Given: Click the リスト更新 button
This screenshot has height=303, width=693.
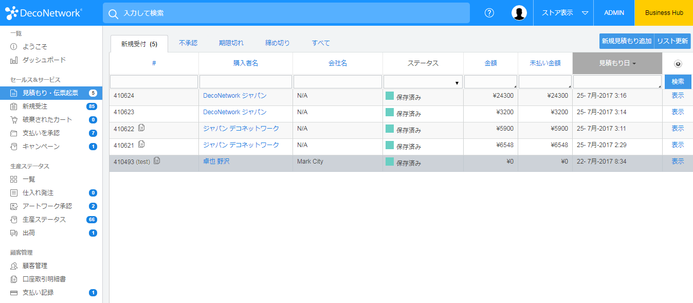Looking at the screenshot, I should pyautogui.click(x=672, y=41).
